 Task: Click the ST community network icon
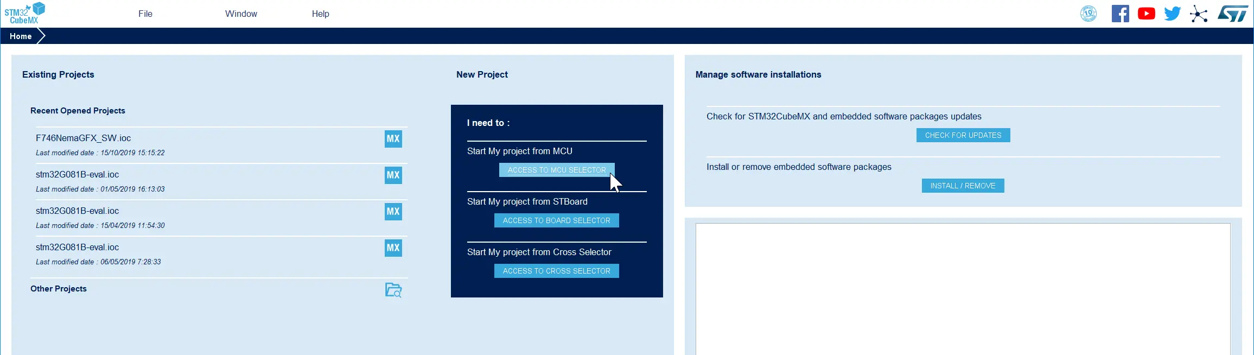coord(1199,14)
